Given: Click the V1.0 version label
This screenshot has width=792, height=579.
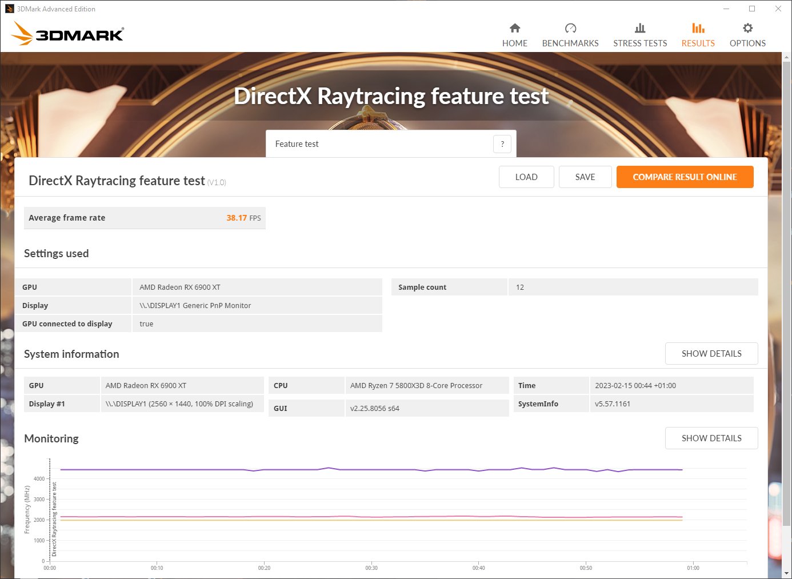Looking at the screenshot, I should click(217, 183).
